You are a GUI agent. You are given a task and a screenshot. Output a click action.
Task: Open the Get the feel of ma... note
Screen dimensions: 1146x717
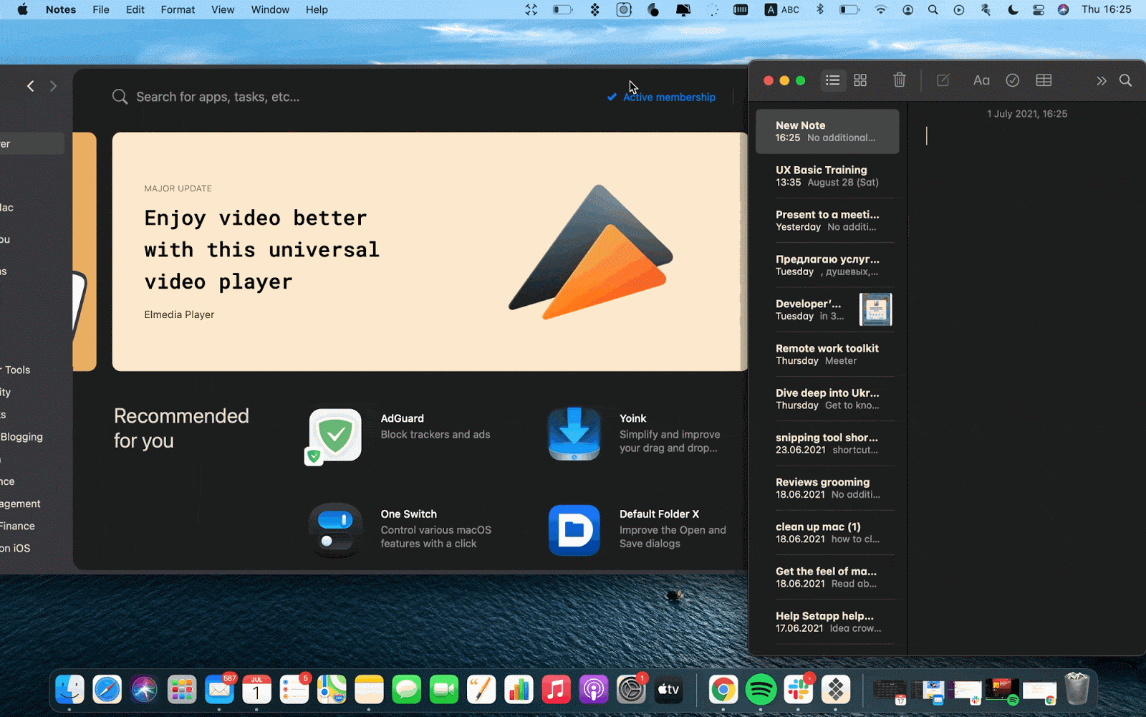click(x=827, y=577)
